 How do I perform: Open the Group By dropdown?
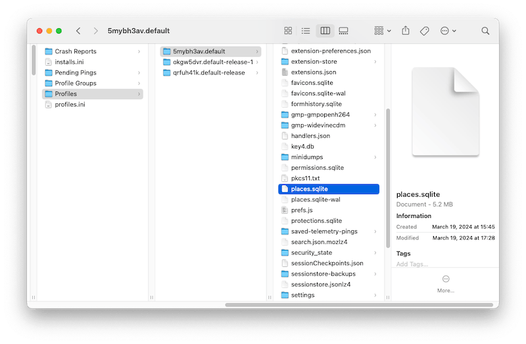coord(382,31)
